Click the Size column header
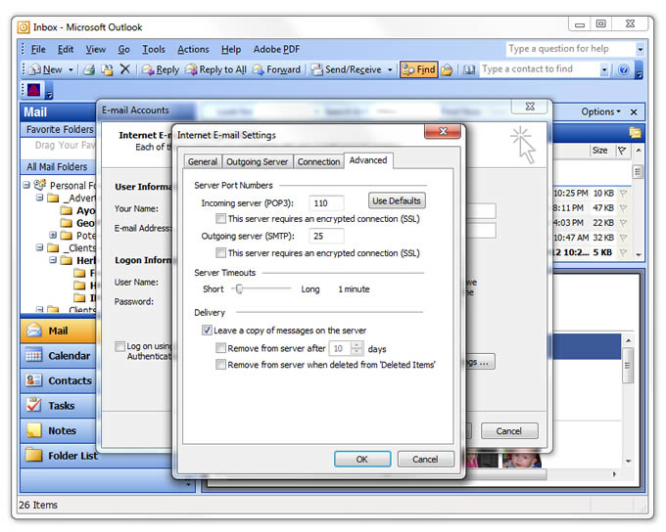This screenshot has height=532, width=666. 599,151
